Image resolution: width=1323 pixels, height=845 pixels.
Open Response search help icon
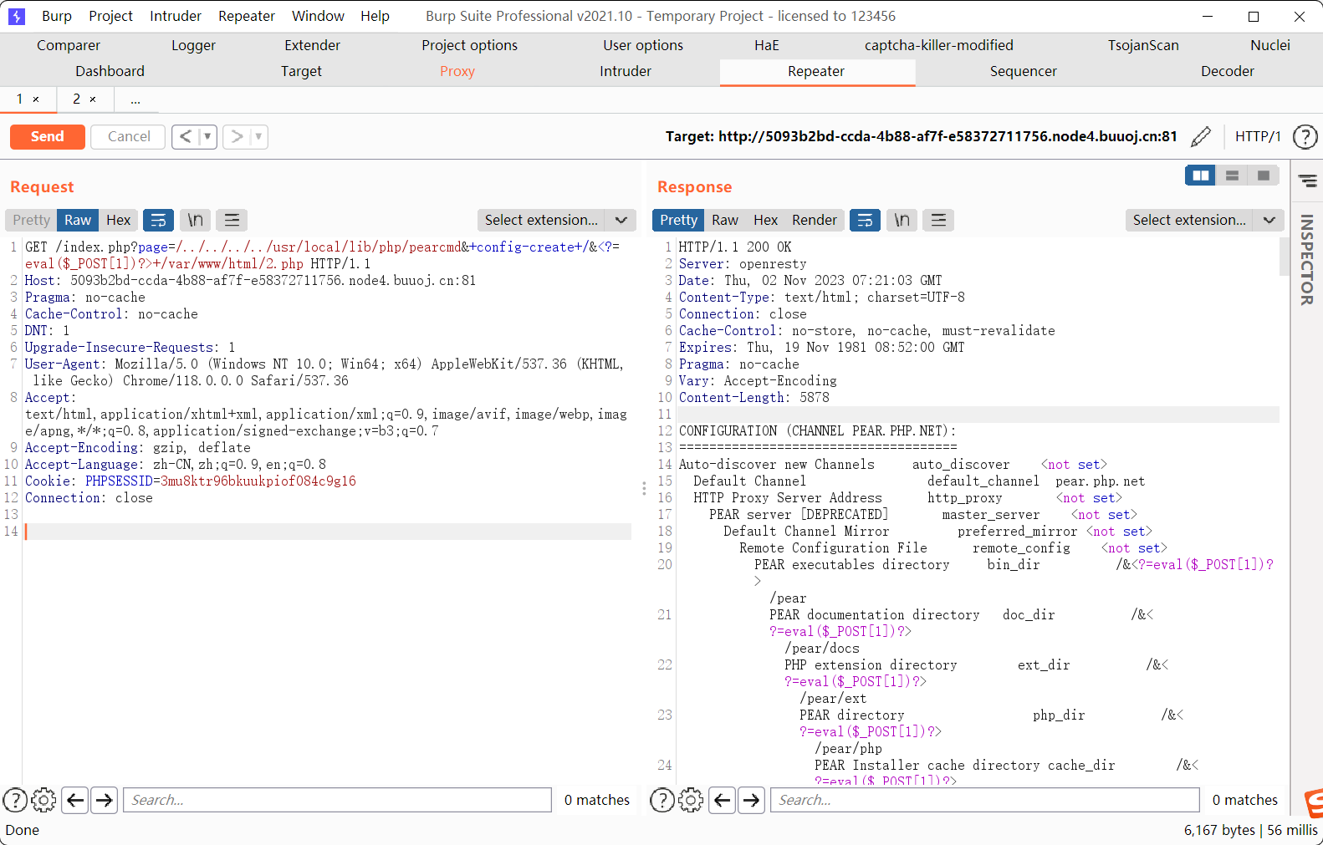pos(662,800)
